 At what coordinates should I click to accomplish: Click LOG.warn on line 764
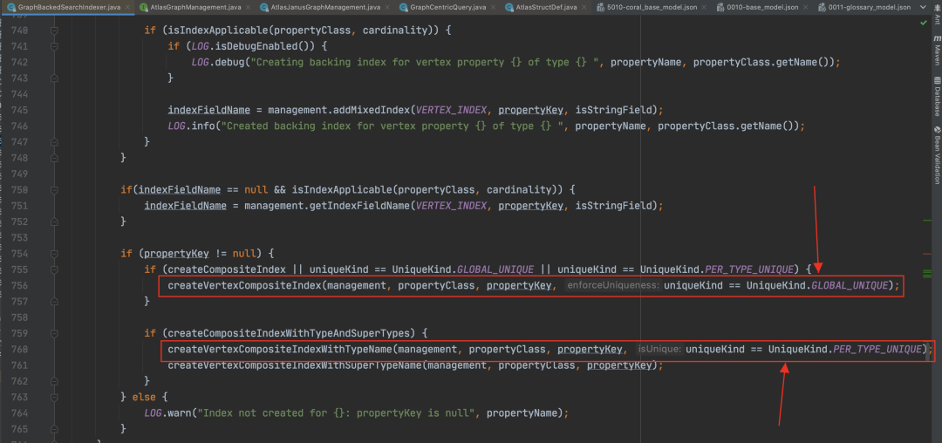click(167, 413)
